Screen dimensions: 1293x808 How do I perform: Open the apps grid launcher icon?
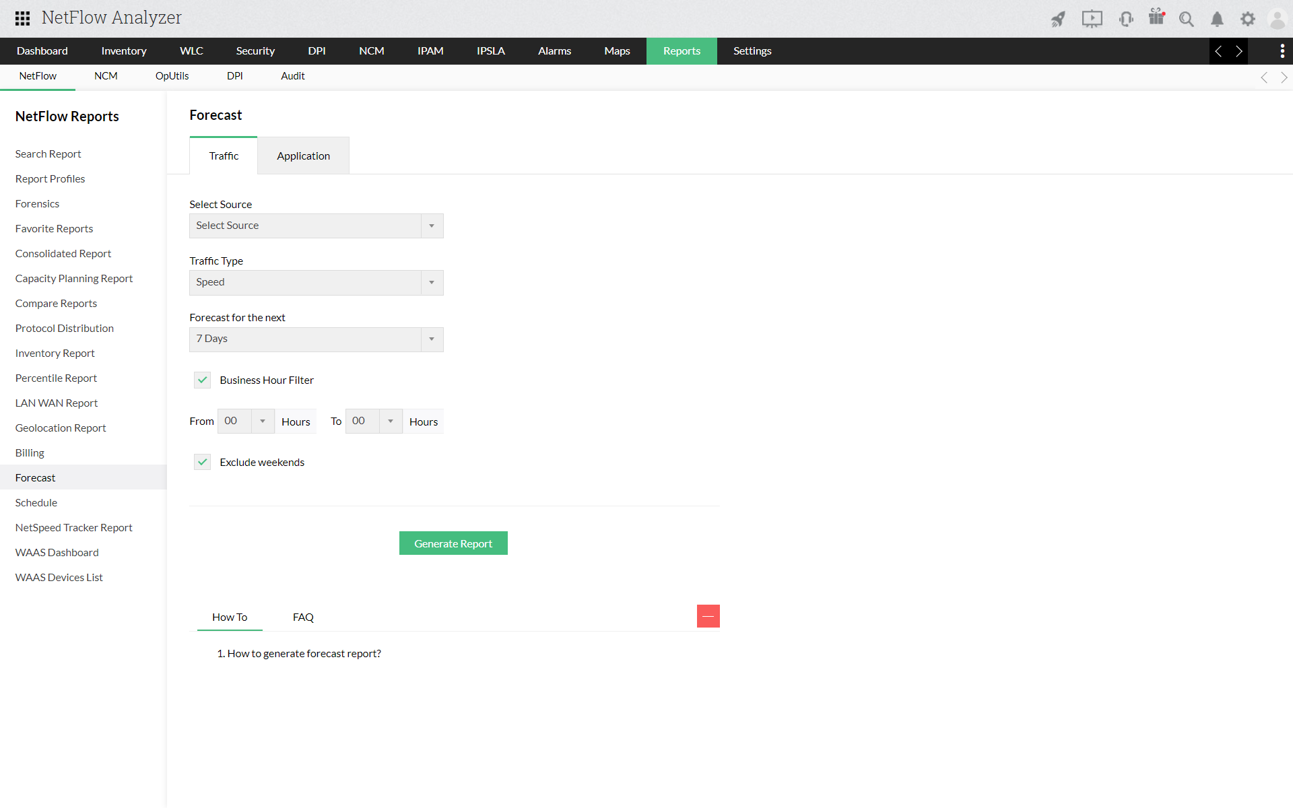pos(22,18)
